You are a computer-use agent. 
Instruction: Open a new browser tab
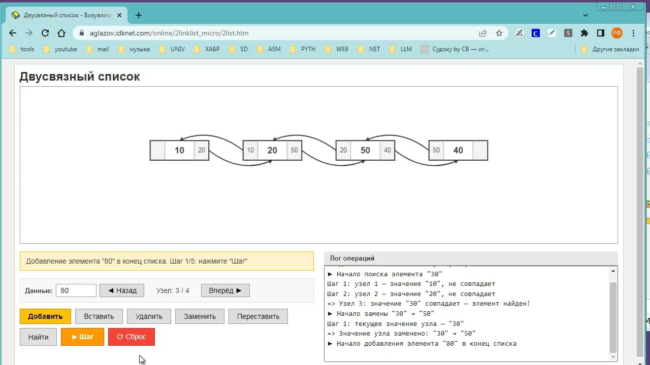[139, 15]
